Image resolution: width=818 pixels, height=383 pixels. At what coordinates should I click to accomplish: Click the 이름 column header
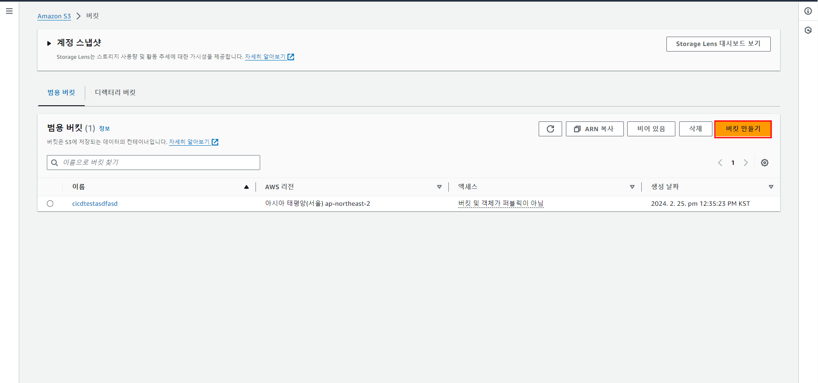[x=78, y=187]
